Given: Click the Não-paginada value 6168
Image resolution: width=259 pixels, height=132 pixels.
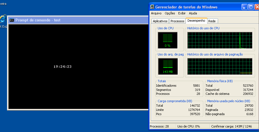Looking at the screenshot, I should coord(250,114).
